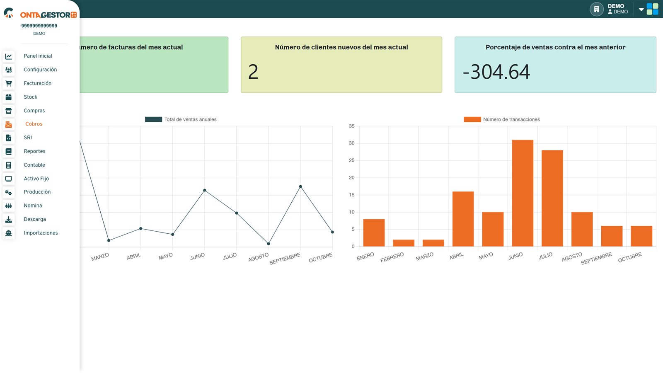Click the SRI document icon
The image size is (663, 373).
coord(8,138)
